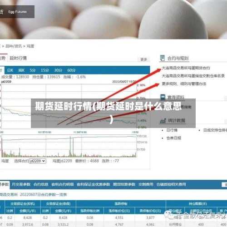This screenshot has width=227, height=227.
Task: Click the 统计数据 section heading
Action: pos(177,121)
